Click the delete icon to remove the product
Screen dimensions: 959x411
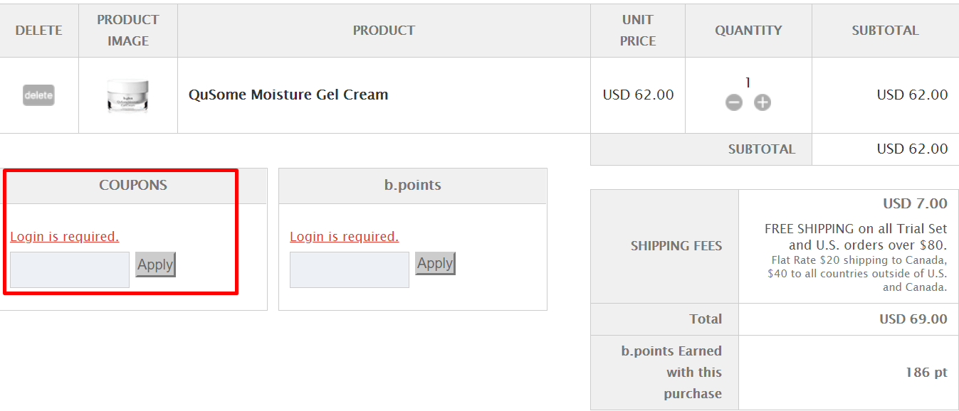[x=39, y=95]
